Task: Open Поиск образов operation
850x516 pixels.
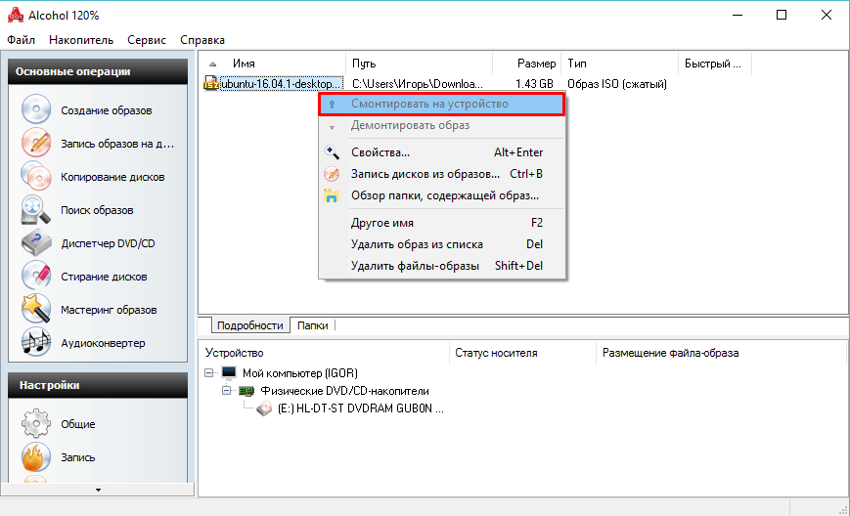Action: [97, 210]
